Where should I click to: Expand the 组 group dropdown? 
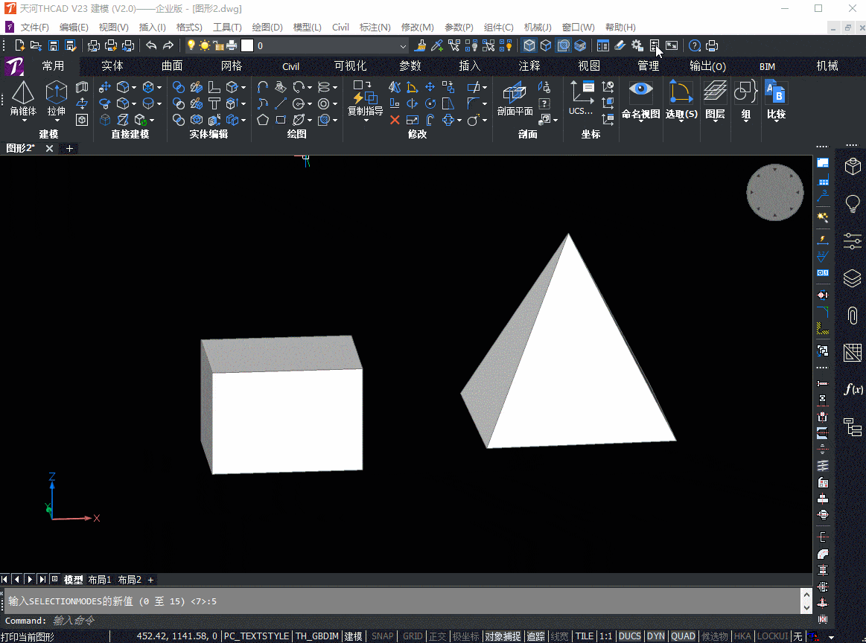745,120
